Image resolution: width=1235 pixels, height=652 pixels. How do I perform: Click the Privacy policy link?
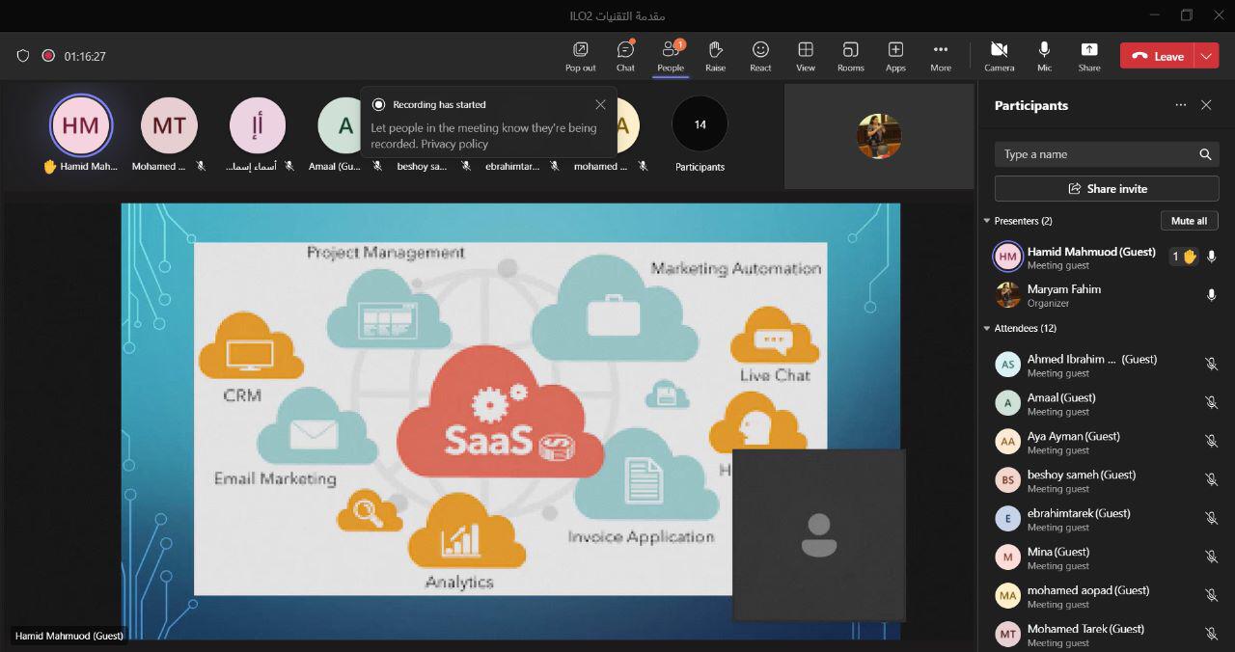[x=454, y=144]
